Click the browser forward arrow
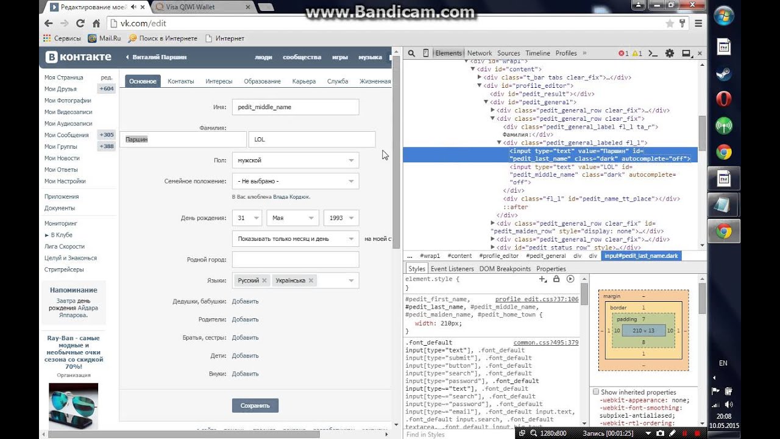Image resolution: width=780 pixels, height=439 pixels. click(65, 23)
